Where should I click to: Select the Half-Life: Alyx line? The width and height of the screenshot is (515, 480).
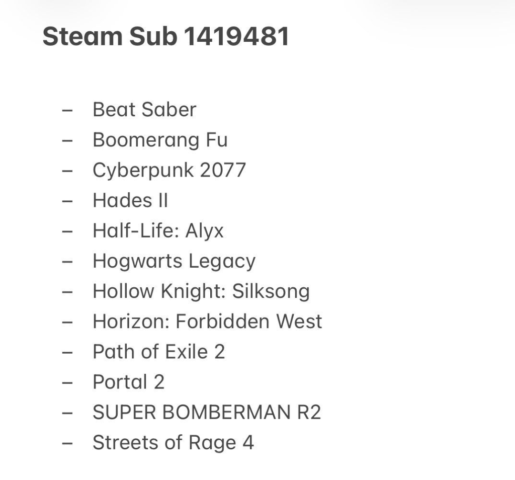(158, 230)
